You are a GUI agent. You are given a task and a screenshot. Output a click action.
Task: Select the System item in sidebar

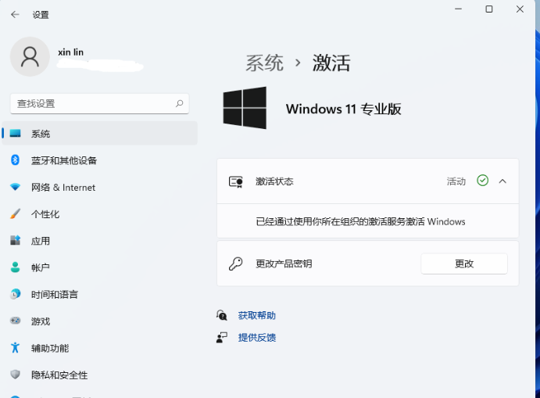click(41, 134)
